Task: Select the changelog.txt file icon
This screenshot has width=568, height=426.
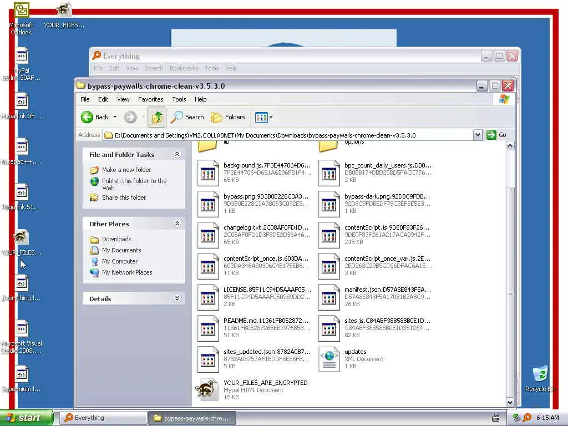Action: (x=208, y=235)
